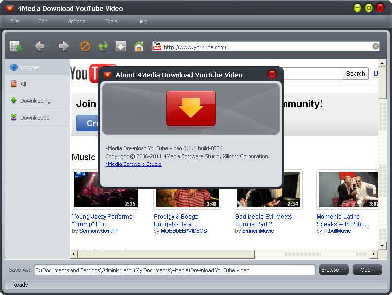Minimize the main application window
392x295 pixels.
tap(357, 8)
